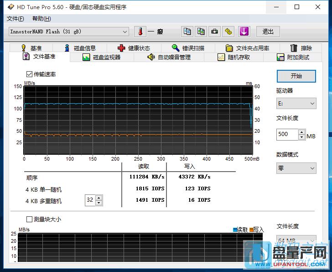Uncheck the 传输速率 transfer rate checkbox

point(30,74)
